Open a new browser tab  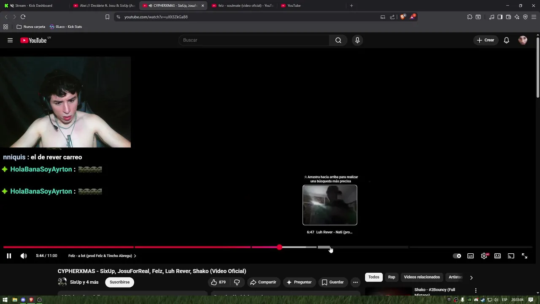tap(351, 5)
